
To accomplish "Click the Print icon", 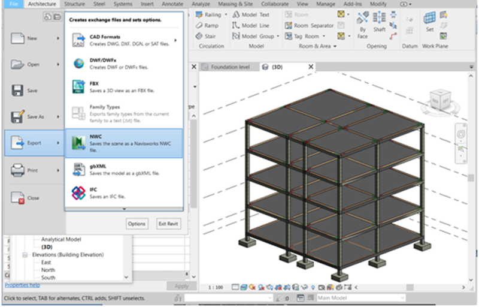I will tap(17, 170).
